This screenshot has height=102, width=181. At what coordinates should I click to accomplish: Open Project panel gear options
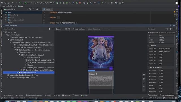point(37,9)
